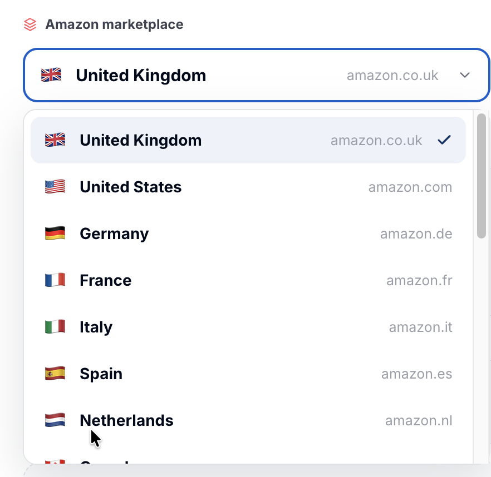Pick the France amazon.fr option
491x477 pixels.
248,280
